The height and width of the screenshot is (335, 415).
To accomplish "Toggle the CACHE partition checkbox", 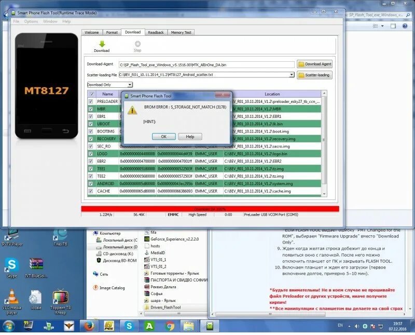I will click(91, 191).
